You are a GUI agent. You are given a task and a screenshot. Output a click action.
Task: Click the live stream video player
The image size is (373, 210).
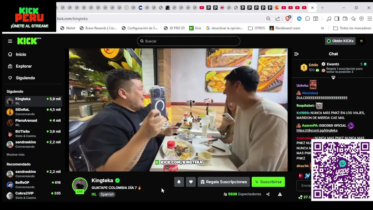178,110
